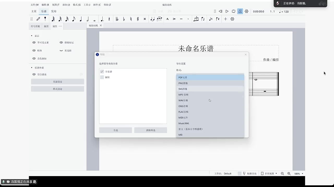Add marcato articulation
Screen dimensions: 334x187
coord(167,19)
